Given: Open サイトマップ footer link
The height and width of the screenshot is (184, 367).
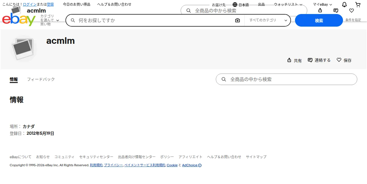Looking at the screenshot, I should coord(256,157).
